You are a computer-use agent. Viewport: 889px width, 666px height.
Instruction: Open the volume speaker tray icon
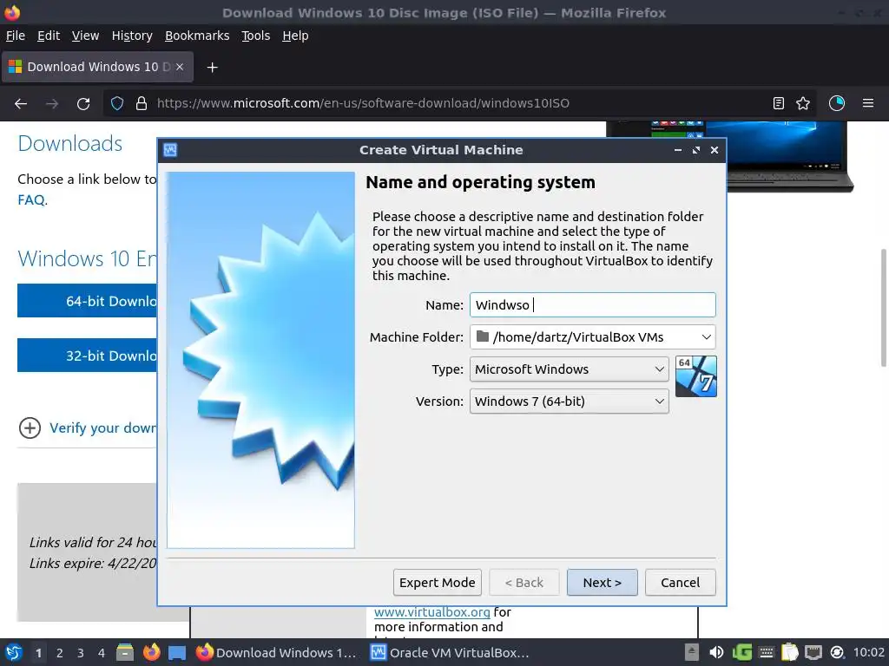pos(716,652)
